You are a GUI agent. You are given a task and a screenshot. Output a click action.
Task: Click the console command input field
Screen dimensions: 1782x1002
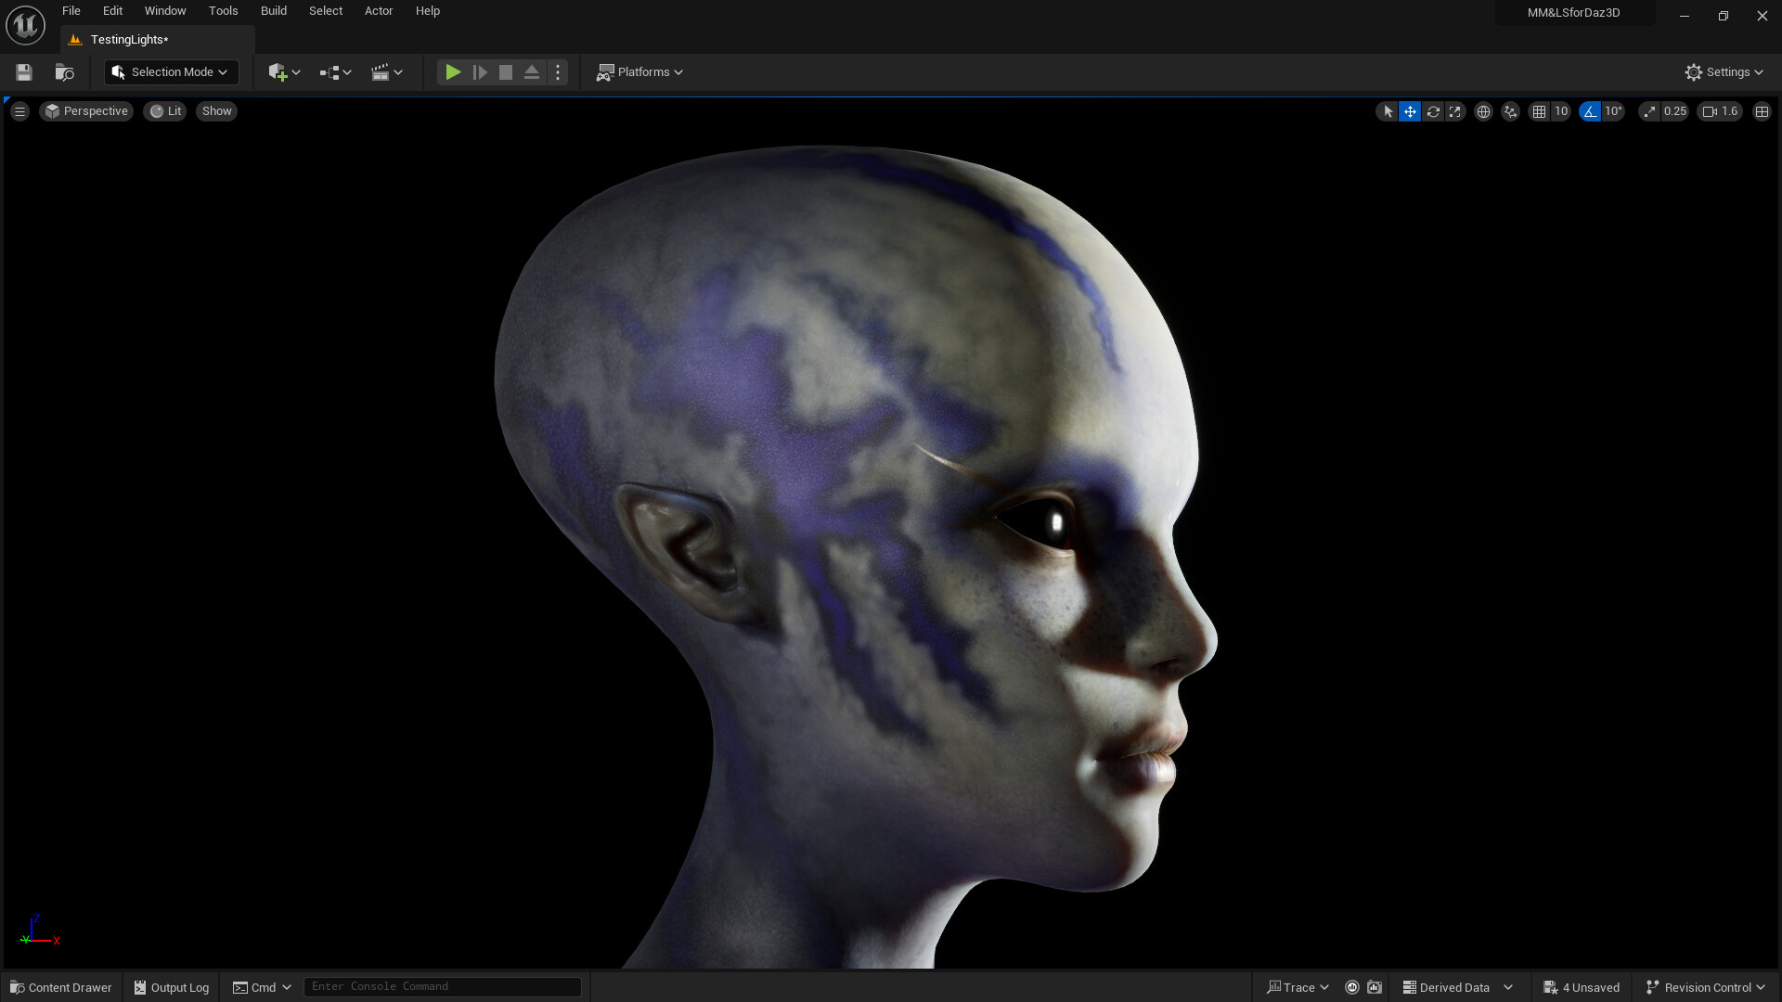click(x=443, y=986)
